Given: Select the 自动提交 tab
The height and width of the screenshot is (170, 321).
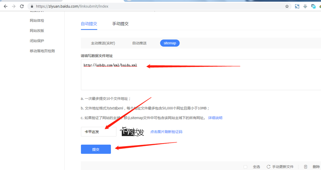Looking at the screenshot, I should point(89,24).
